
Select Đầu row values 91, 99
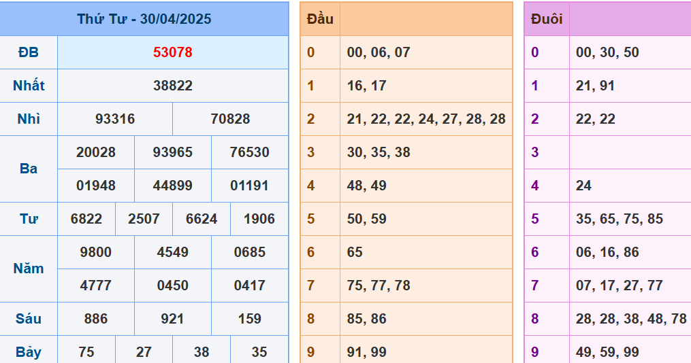point(367,352)
